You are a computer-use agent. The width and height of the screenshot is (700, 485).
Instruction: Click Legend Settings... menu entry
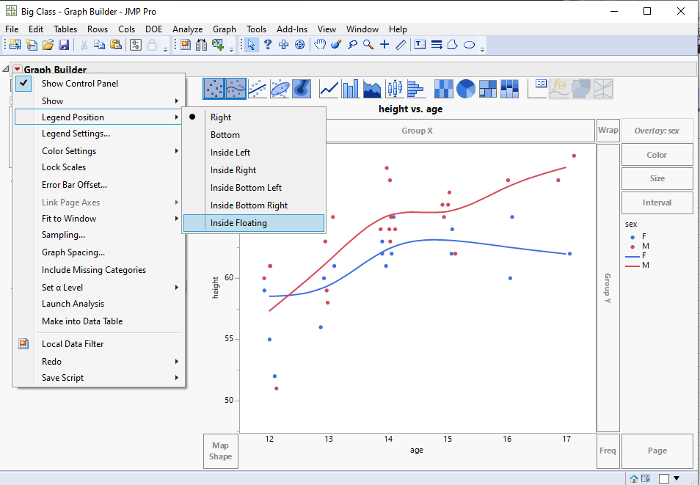(x=100, y=134)
